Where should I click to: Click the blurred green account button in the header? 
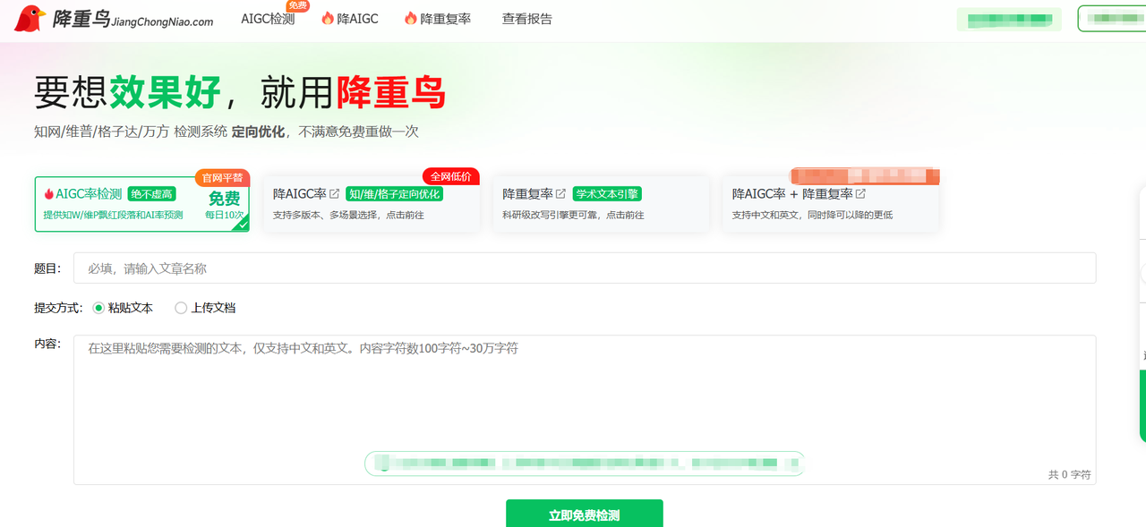tap(1009, 19)
